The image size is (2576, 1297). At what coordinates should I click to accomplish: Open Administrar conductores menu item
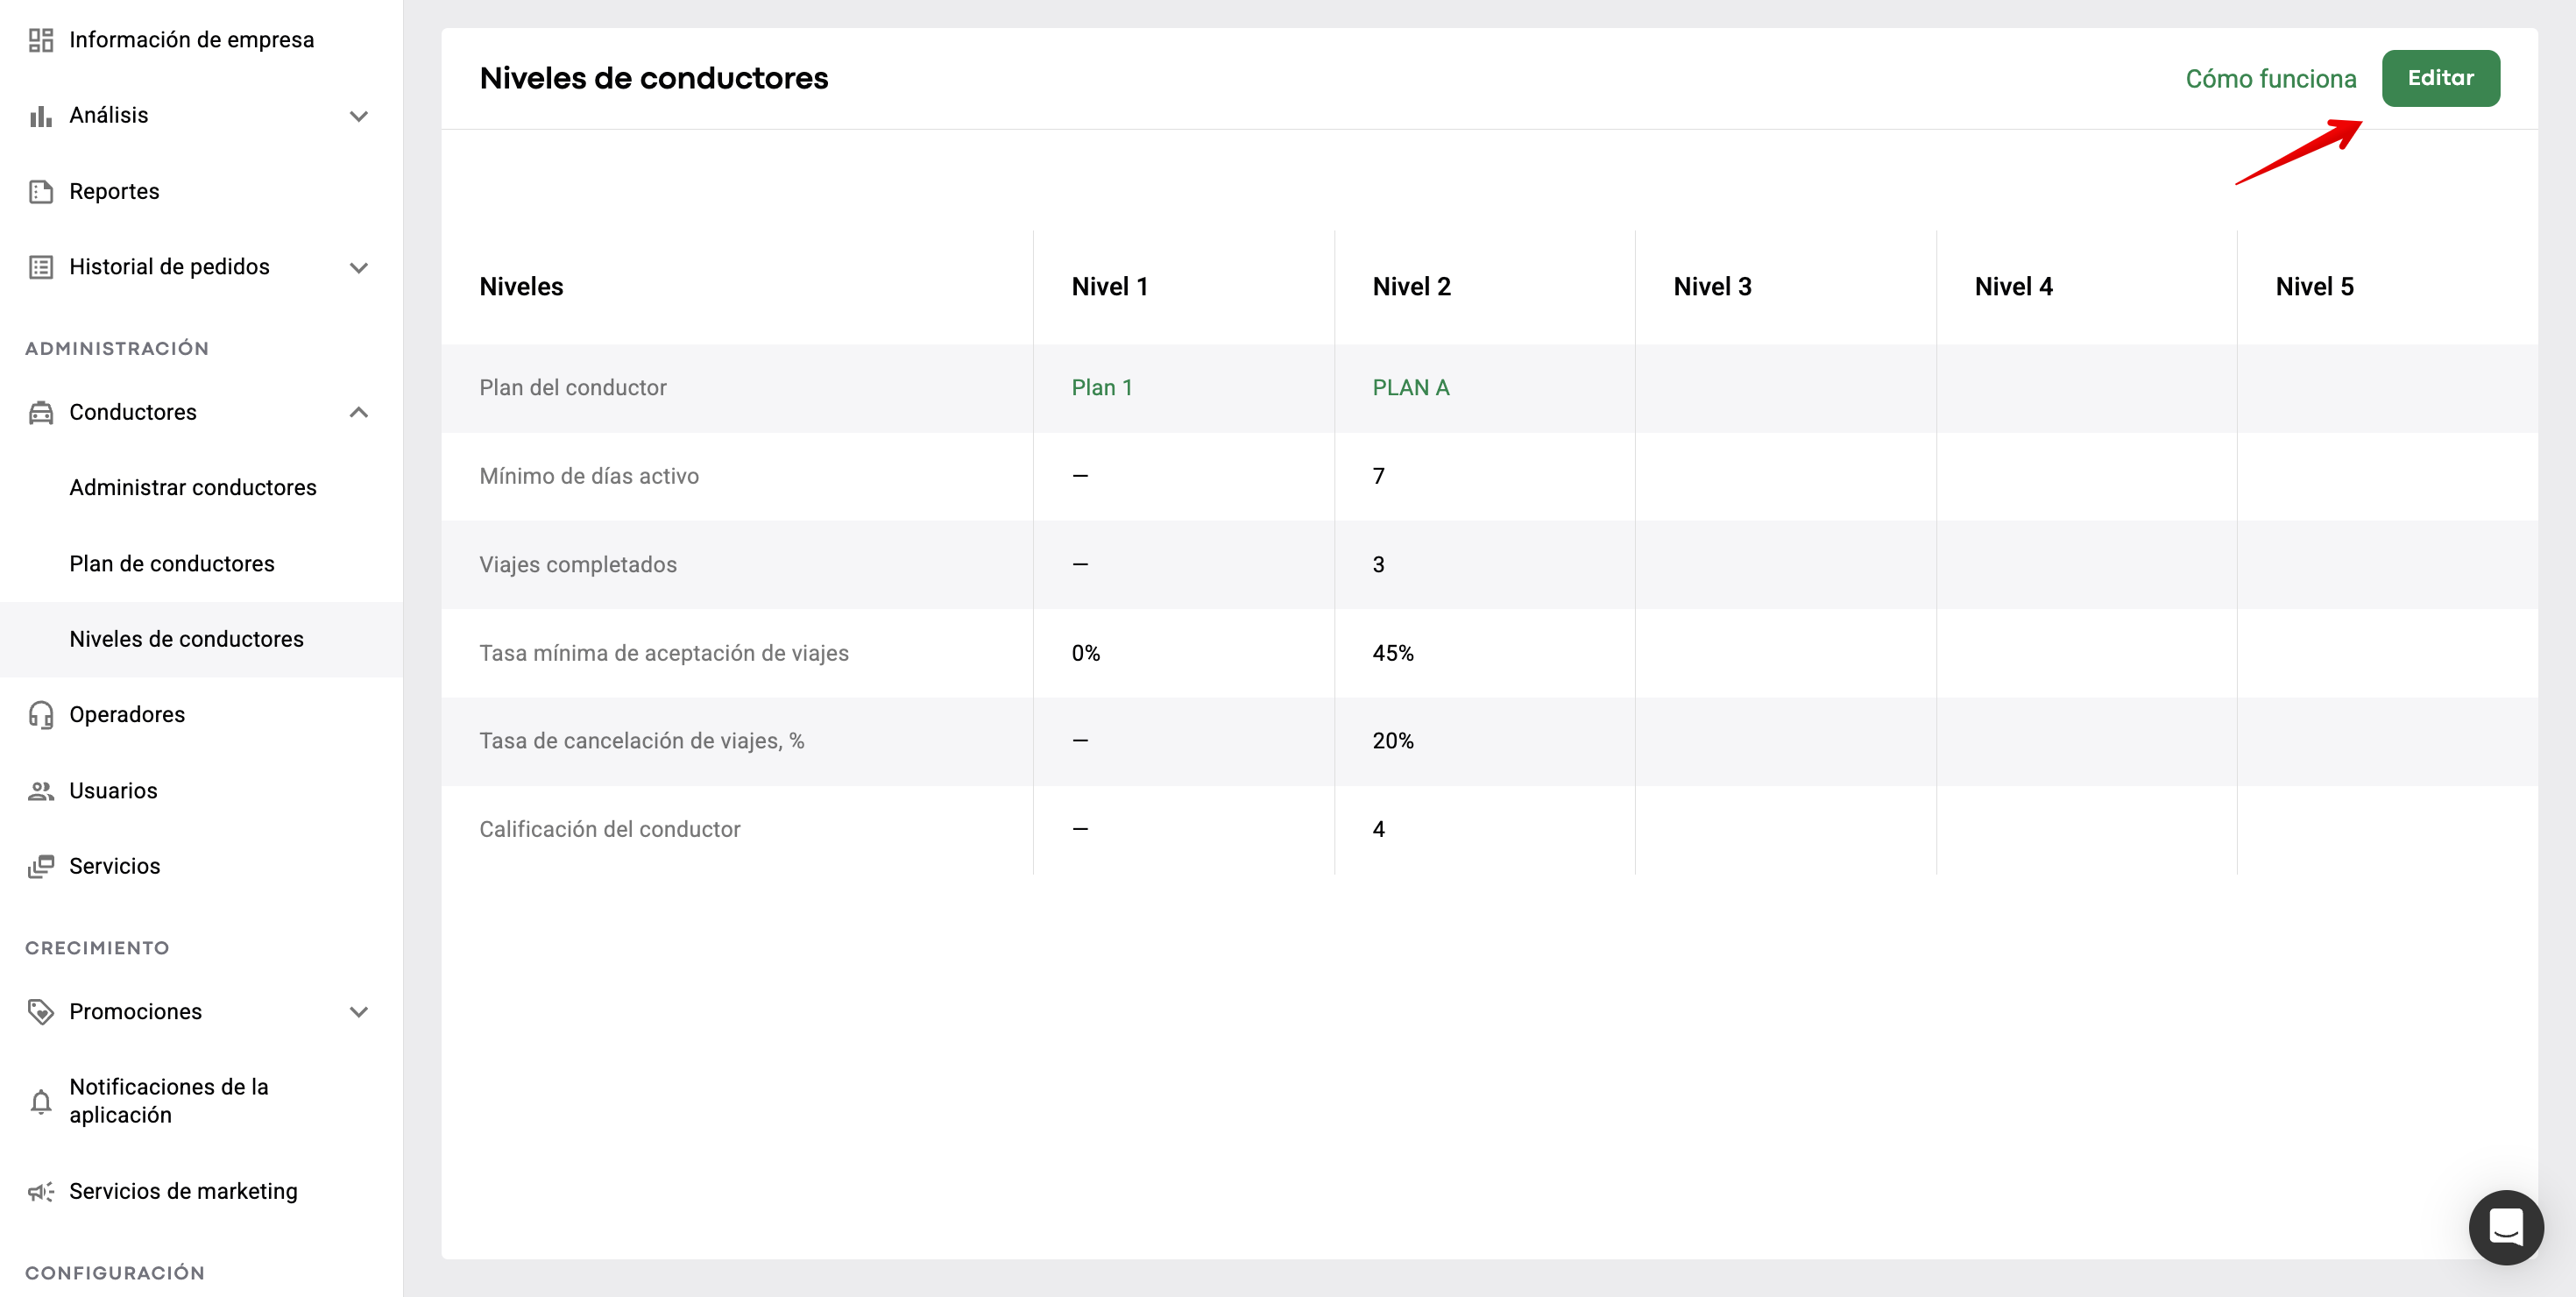coord(193,488)
